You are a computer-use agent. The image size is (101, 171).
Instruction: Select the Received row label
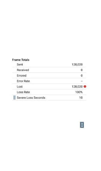click(23, 70)
